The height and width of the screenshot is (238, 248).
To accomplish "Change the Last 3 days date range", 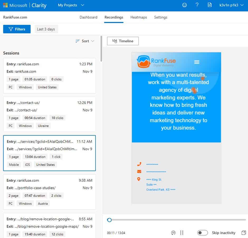I will tap(46, 29).
